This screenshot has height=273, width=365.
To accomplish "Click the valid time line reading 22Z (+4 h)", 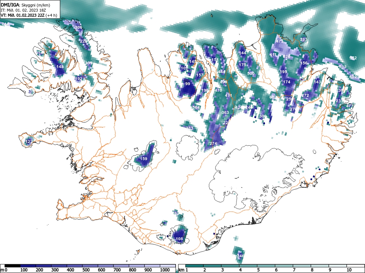I will pos(29,15).
